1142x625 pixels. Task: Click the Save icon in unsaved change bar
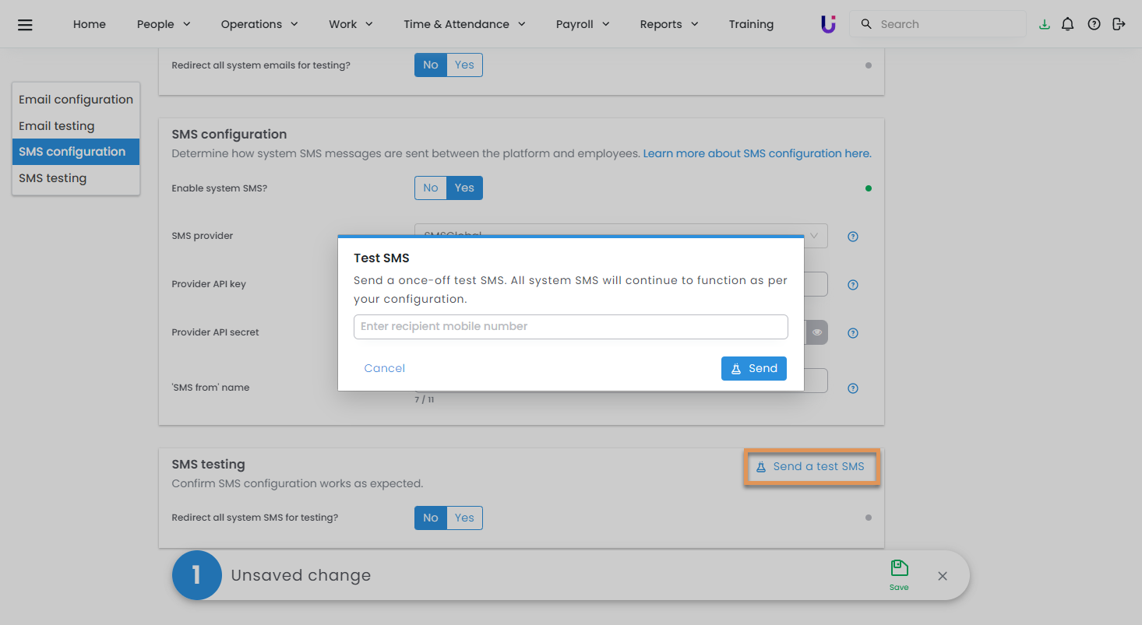pyautogui.click(x=899, y=574)
